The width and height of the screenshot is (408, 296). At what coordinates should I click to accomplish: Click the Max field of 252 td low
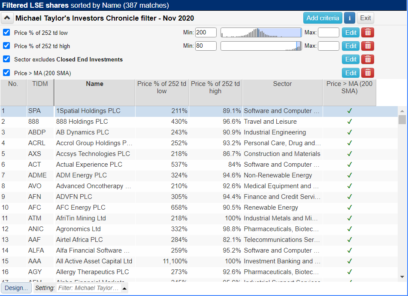coord(329,33)
